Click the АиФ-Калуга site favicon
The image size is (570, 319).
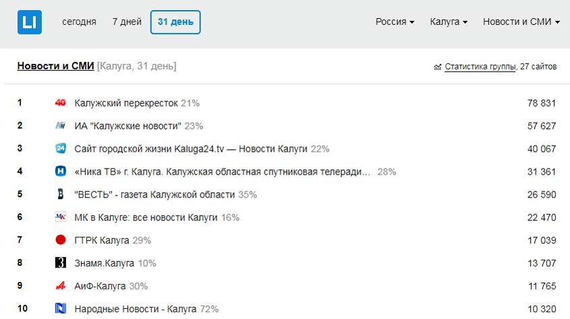click(x=60, y=287)
